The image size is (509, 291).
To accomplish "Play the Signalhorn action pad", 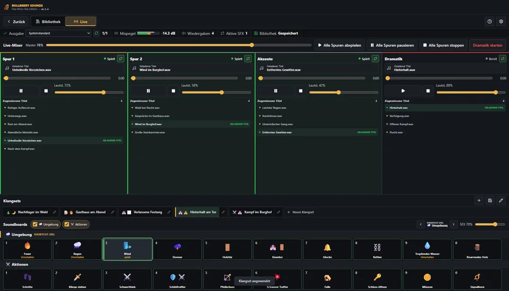I will [477, 279].
